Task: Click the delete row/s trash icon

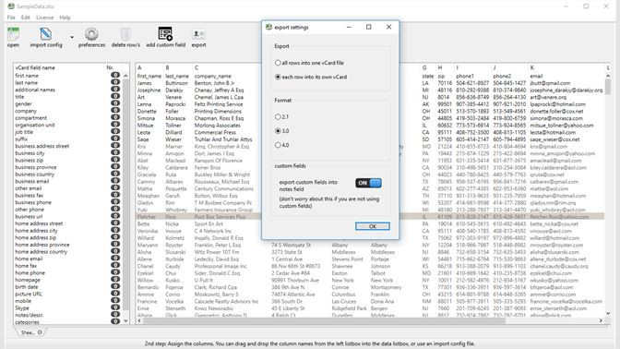Action: click(125, 37)
